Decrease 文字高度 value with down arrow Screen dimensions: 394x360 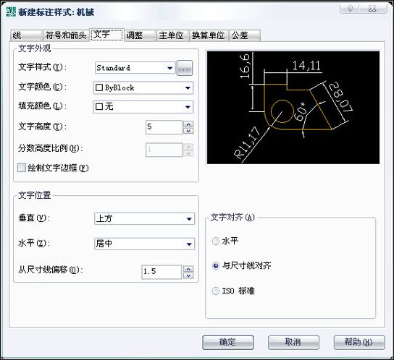[188, 130]
